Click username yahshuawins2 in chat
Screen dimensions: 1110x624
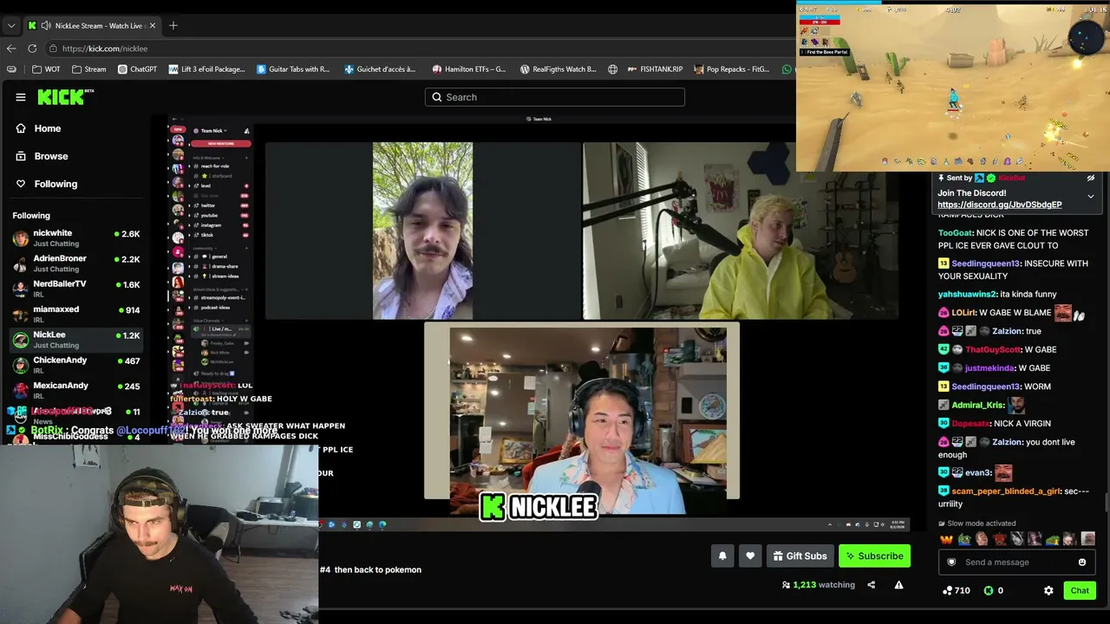pos(968,295)
